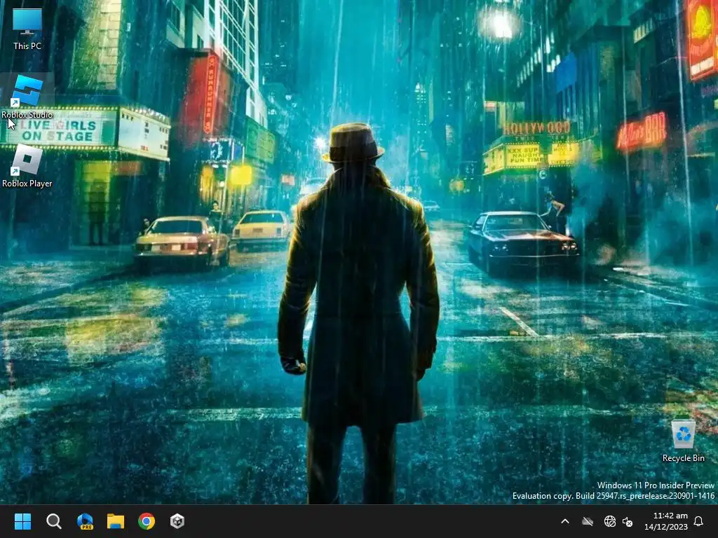Open the Windows Start menu

(x=22, y=521)
